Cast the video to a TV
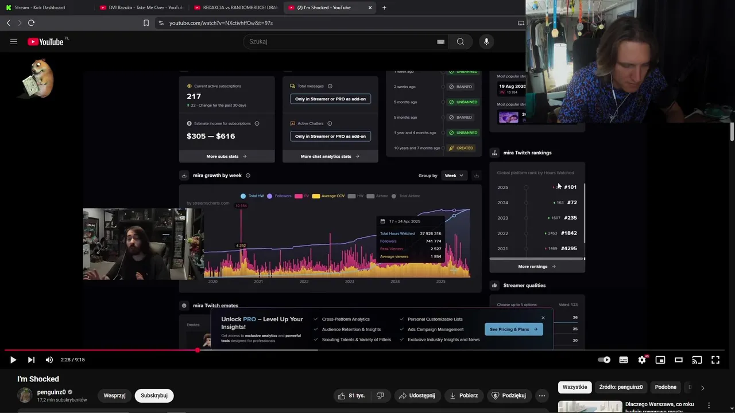The width and height of the screenshot is (735, 413). point(697,360)
